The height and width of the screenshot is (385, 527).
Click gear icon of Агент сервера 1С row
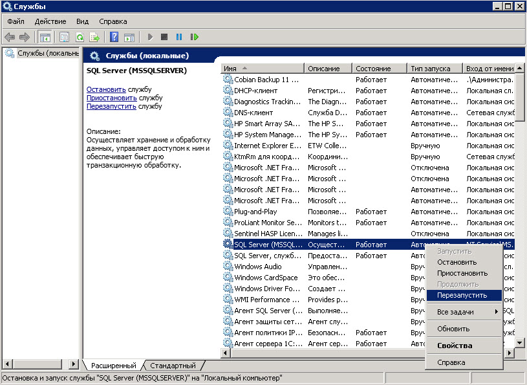click(228, 344)
